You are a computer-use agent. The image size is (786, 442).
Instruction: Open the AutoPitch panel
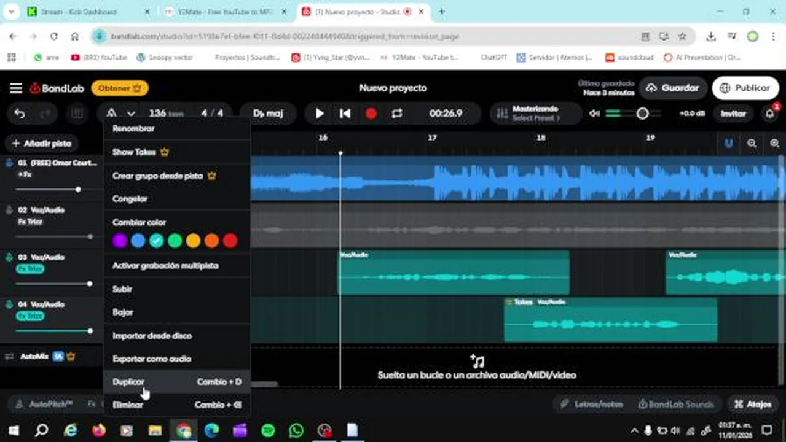click(44, 405)
